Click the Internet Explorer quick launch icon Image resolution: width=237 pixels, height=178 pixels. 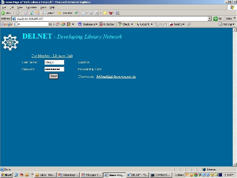(x=16, y=175)
